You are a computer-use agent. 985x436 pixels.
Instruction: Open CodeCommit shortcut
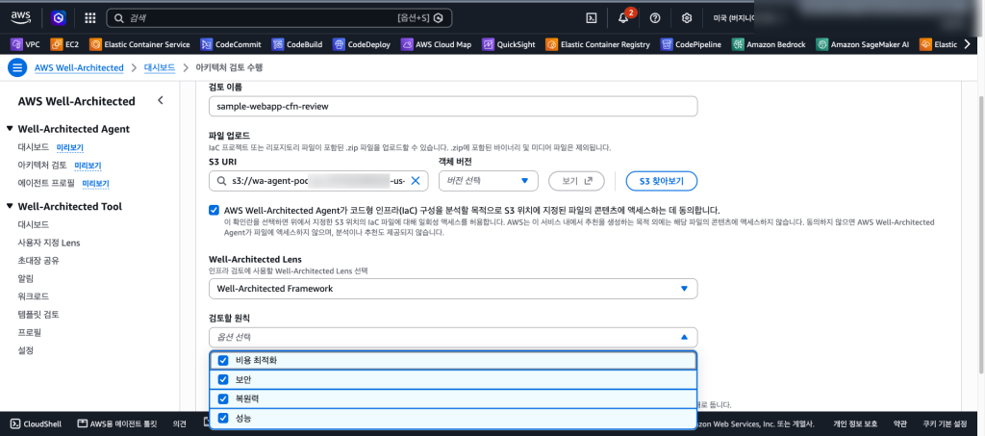click(x=232, y=44)
